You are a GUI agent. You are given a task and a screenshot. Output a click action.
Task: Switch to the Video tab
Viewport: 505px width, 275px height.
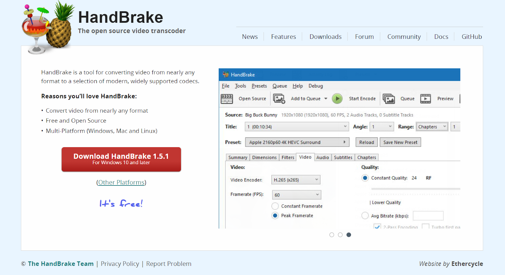pos(305,157)
